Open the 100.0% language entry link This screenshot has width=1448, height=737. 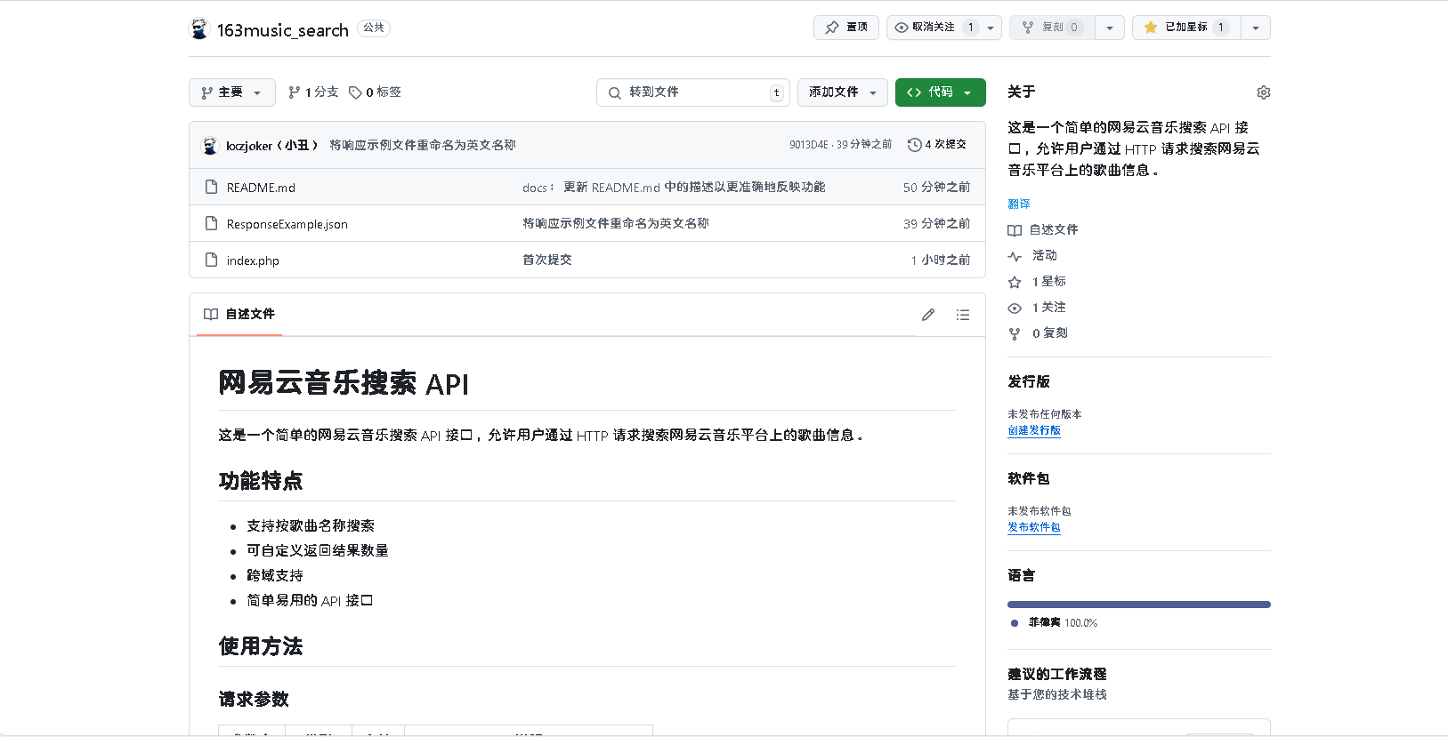click(1055, 622)
